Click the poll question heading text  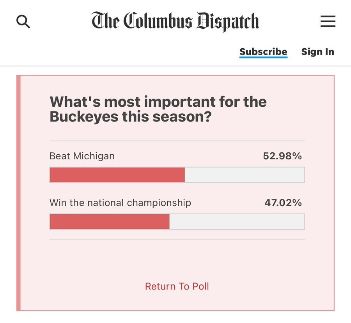coord(158,109)
